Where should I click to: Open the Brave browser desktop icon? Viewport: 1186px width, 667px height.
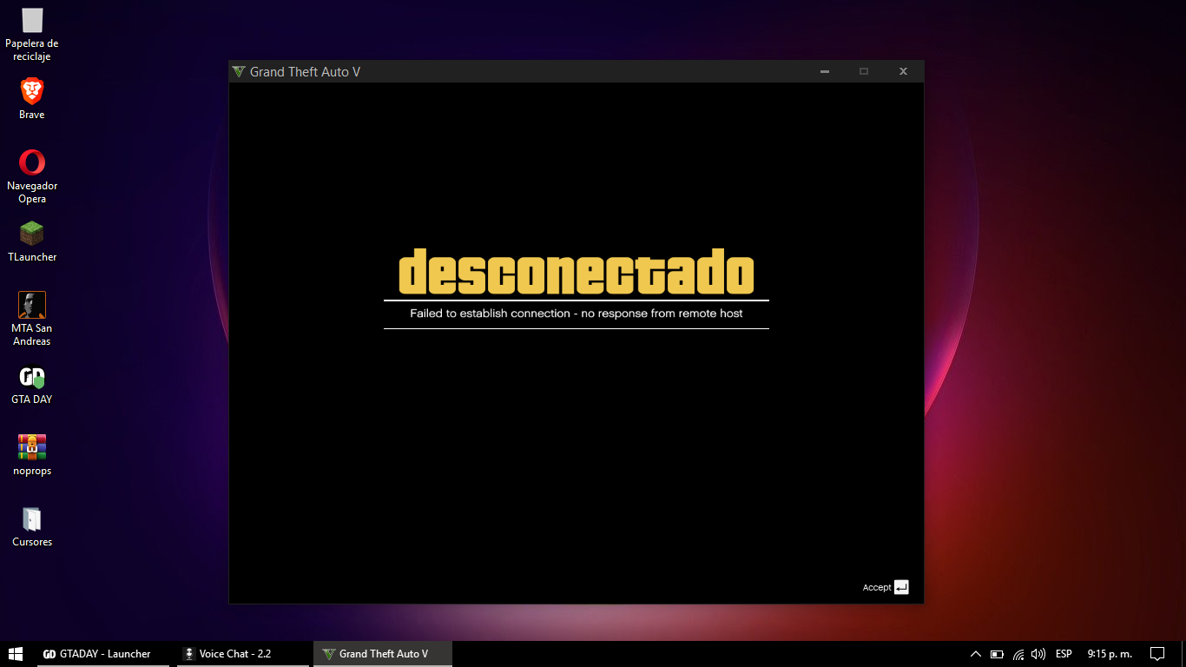click(32, 92)
